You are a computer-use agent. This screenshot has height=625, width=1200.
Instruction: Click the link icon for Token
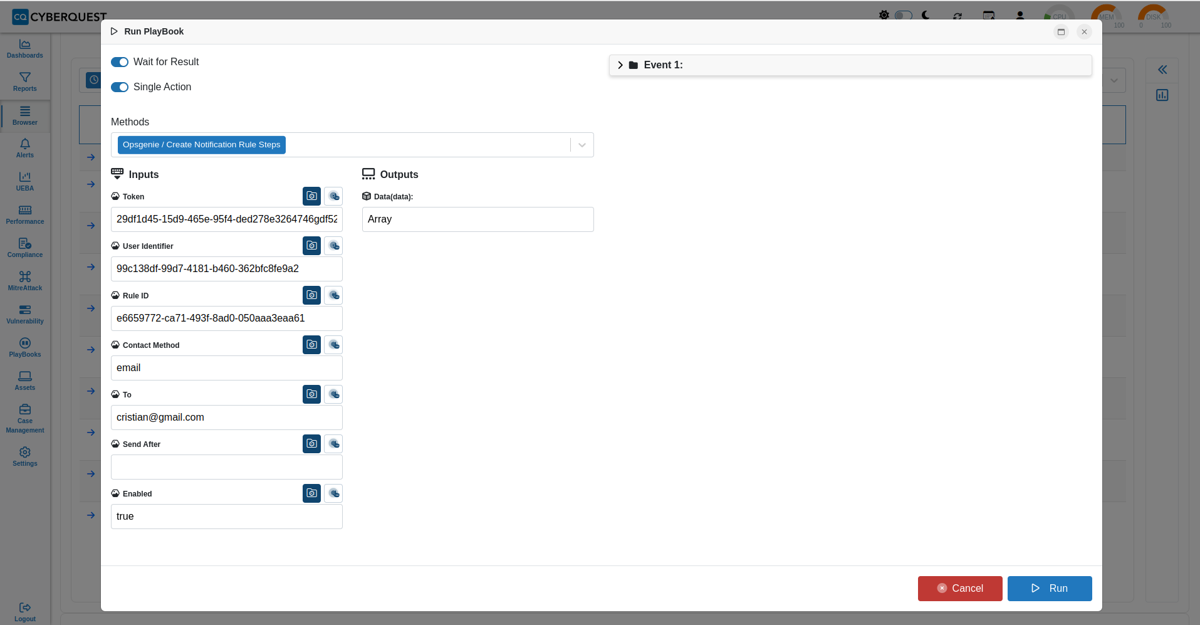334,196
